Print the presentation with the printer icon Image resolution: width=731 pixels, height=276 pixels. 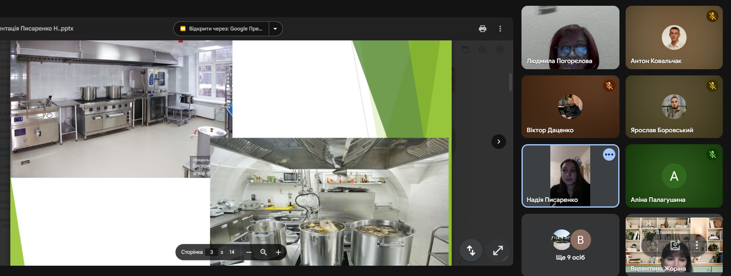482,29
